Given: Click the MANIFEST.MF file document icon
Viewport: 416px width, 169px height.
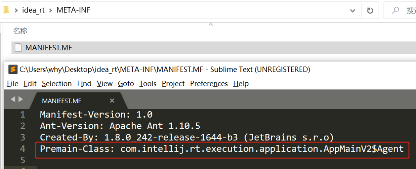Looking at the screenshot, I should (x=18, y=48).
